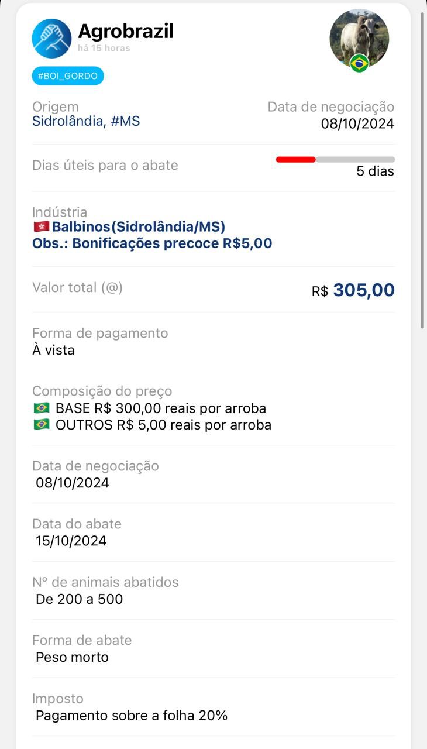The height and width of the screenshot is (749, 427).
Task: Click the 'De 200 a 500' animals value
Action: (x=80, y=599)
